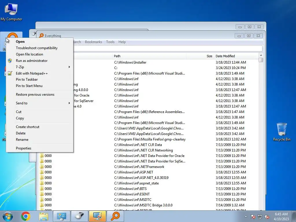The height and width of the screenshot is (222, 296).
Task: Sort results by the Path column
Action: [149, 56]
